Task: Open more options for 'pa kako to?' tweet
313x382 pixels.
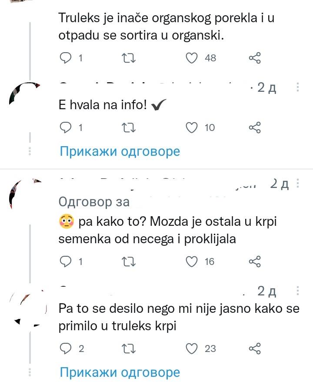Action: click(x=298, y=184)
